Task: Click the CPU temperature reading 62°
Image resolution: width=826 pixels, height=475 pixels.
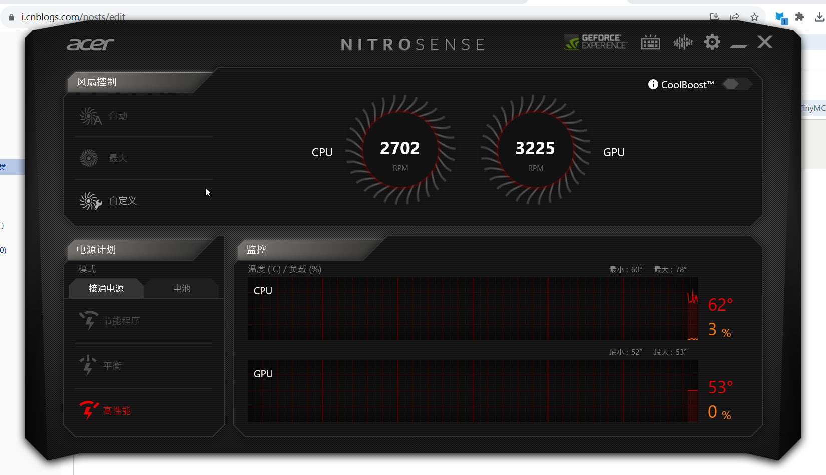Action: (x=720, y=305)
